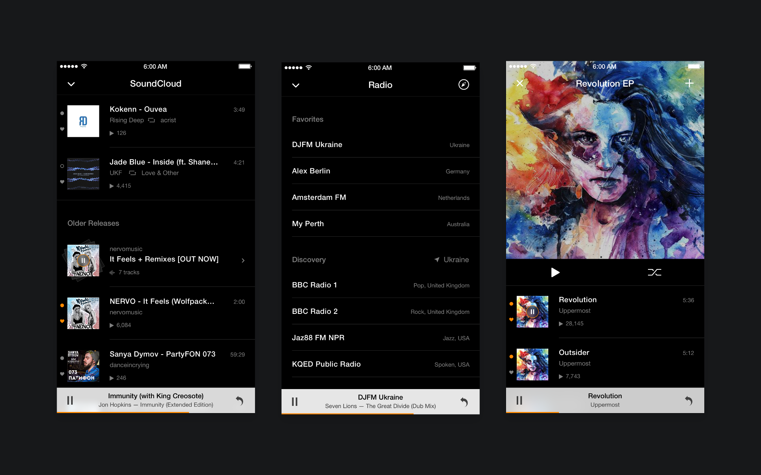The height and width of the screenshot is (475, 761).
Task: Click the play count icon showing 28,145
Action: (561, 324)
